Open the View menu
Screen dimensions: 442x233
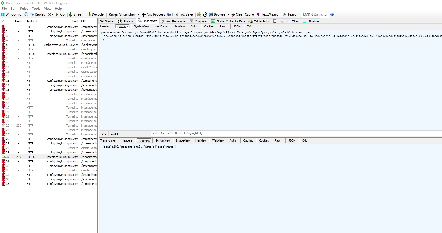coord(47,8)
